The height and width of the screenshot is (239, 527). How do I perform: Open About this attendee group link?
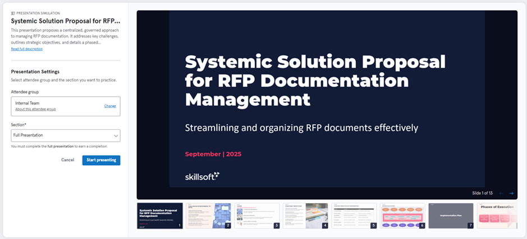(35, 109)
